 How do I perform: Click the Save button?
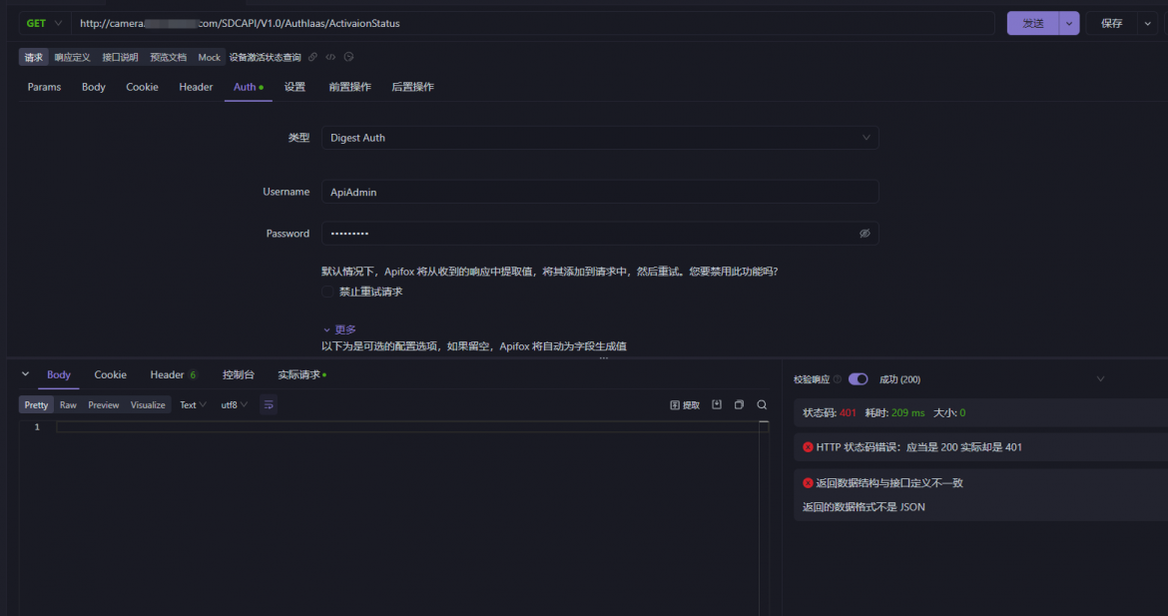[x=1111, y=23]
